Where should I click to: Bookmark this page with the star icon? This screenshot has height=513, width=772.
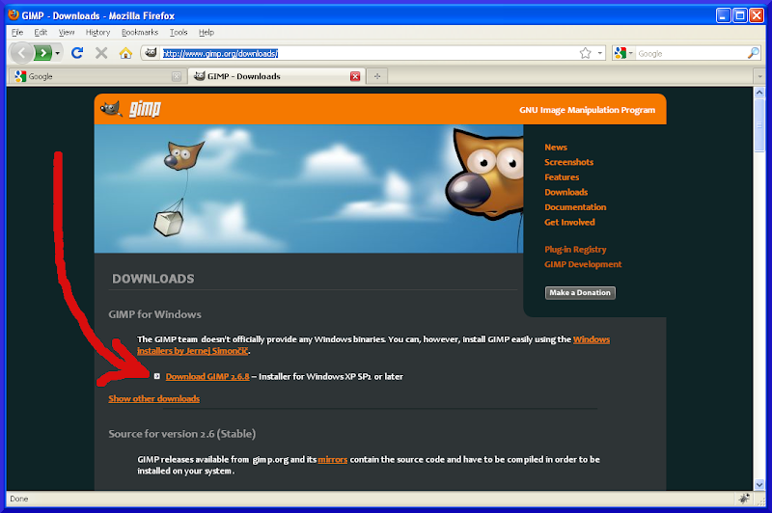(x=586, y=53)
